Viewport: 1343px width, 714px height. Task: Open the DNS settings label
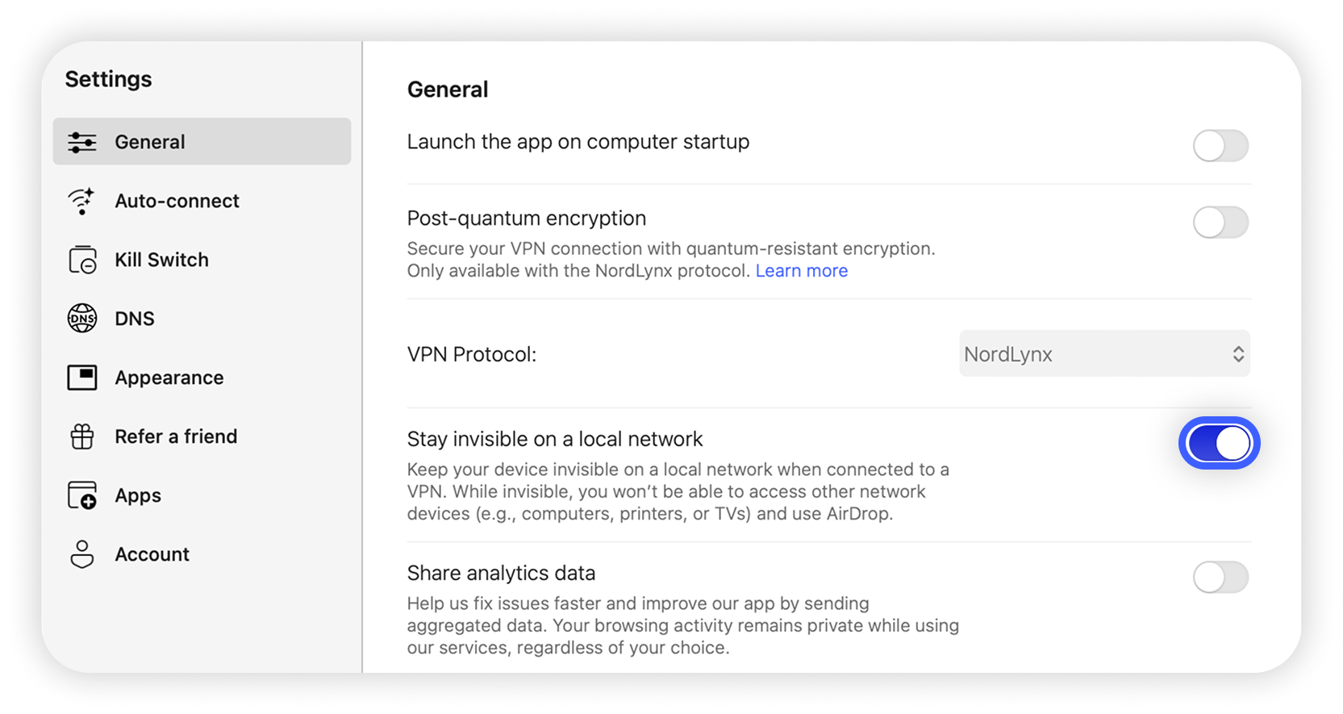pyautogui.click(x=135, y=319)
